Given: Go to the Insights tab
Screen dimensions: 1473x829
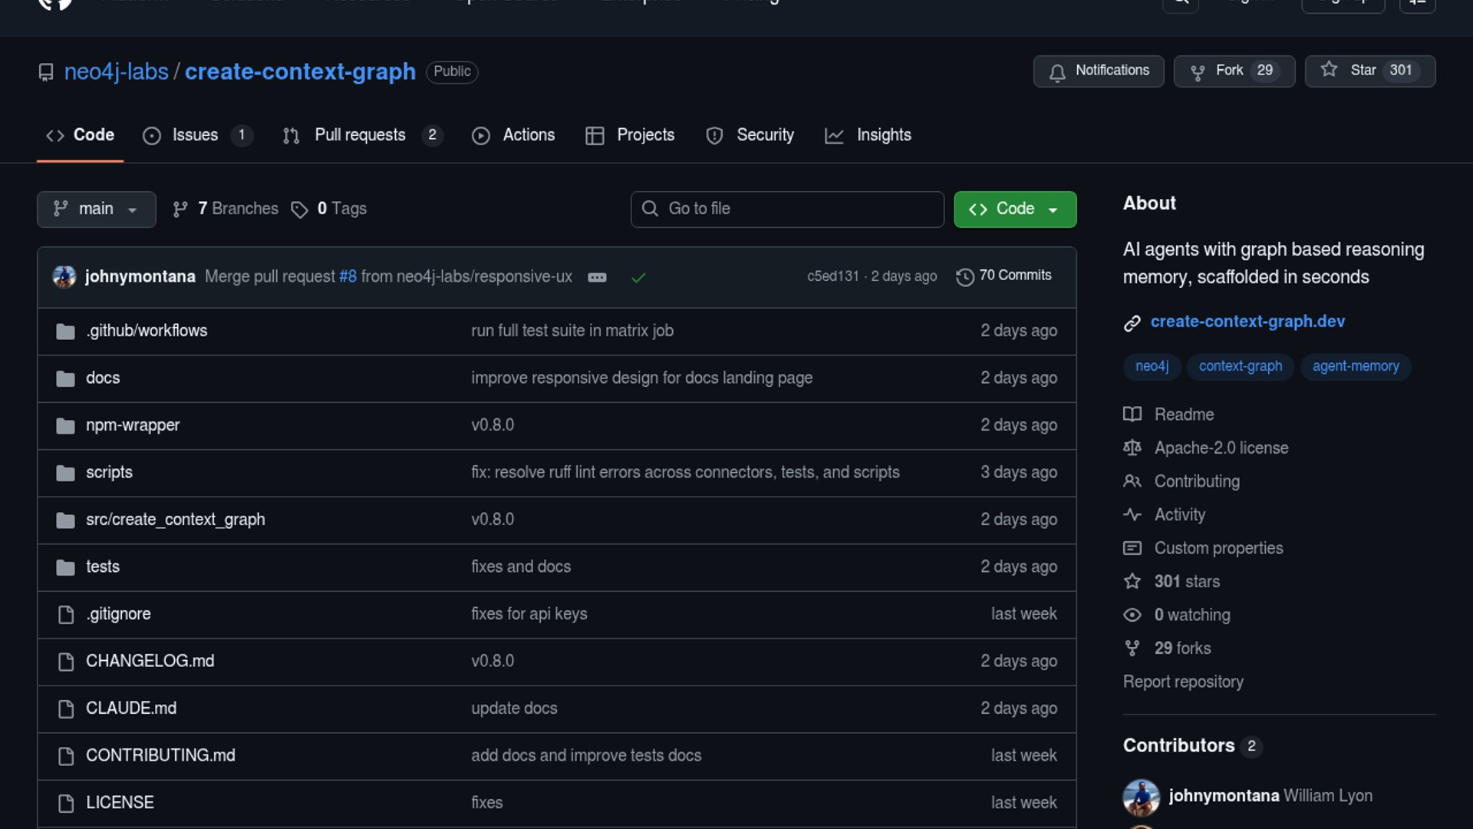Looking at the screenshot, I should click(x=883, y=135).
